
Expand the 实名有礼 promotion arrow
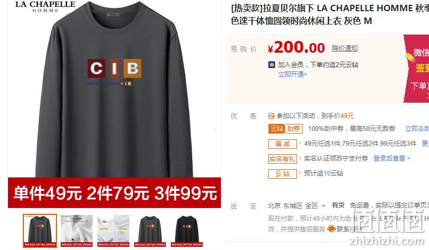(300, 158)
